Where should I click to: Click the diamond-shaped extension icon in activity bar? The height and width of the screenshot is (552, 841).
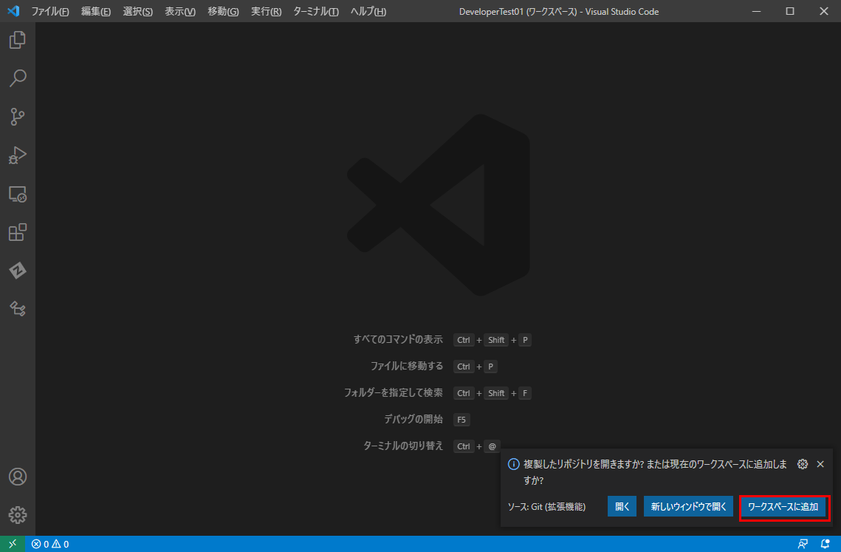pyautogui.click(x=18, y=270)
